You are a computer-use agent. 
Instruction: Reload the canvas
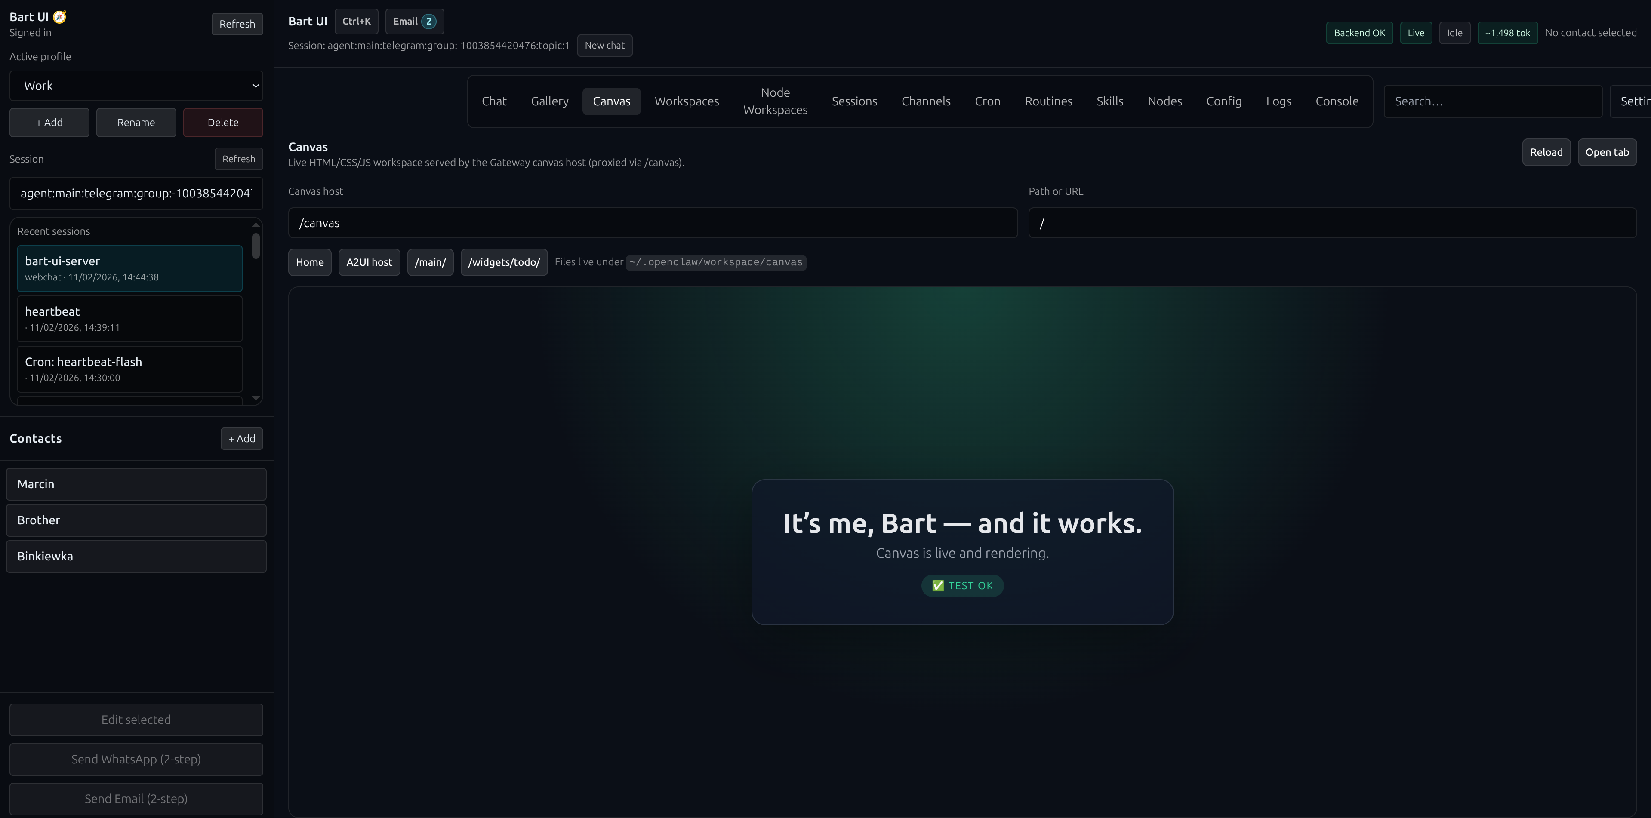[x=1546, y=152]
